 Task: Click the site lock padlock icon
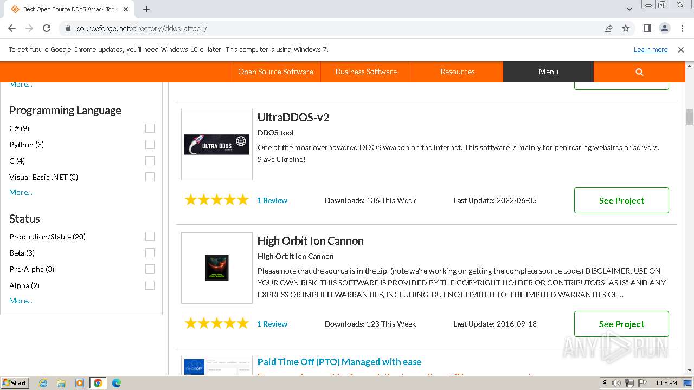pyautogui.click(x=68, y=29)
